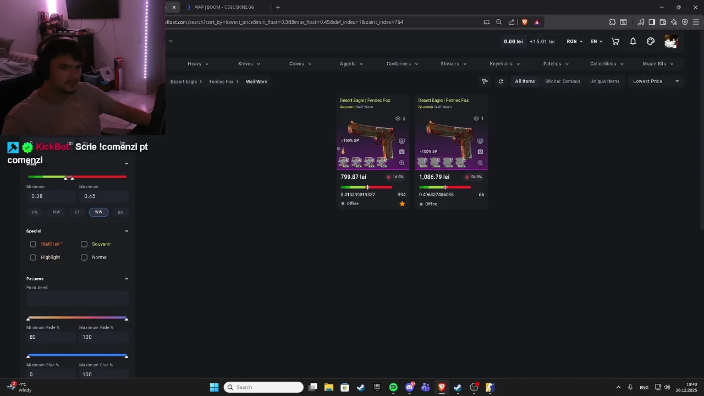Open the theme palette icon
The height and width of the screenshot is (396, 704).
click(651, 41)
